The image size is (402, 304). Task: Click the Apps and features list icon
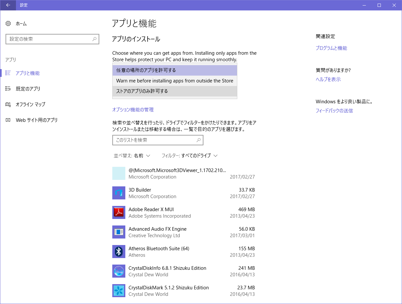(8, 73)
